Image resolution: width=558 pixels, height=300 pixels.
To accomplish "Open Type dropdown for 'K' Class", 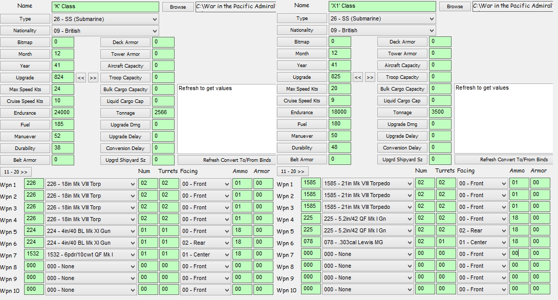I will point(105,19).
